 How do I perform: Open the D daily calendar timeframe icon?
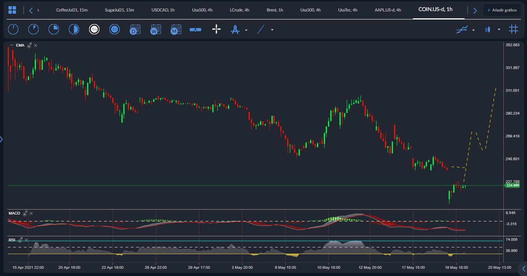pyautogui.click(x=135, y=29)
